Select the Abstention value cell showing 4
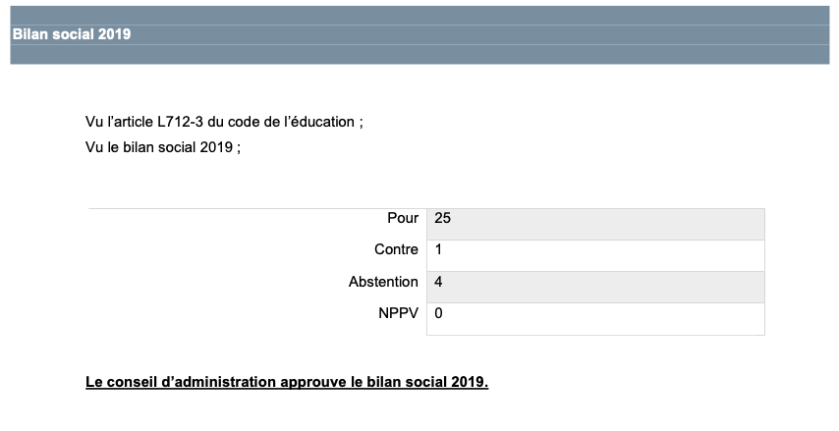The height and width of the screenshot is (431, 839). click(595, 287)
